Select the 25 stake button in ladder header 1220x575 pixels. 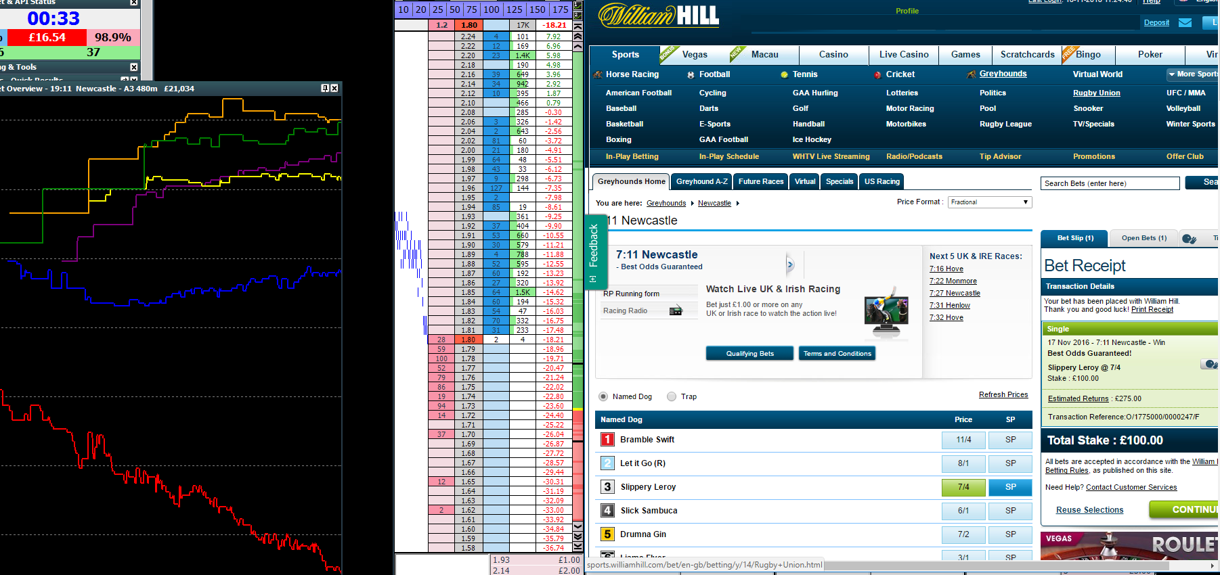coord(438,9)
